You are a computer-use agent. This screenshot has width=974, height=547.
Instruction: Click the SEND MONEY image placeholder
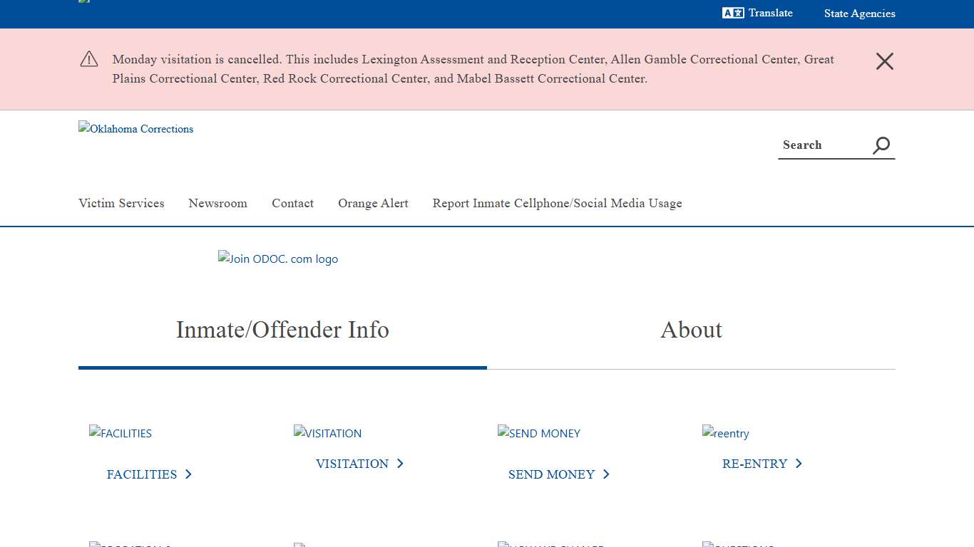point(538,433)
